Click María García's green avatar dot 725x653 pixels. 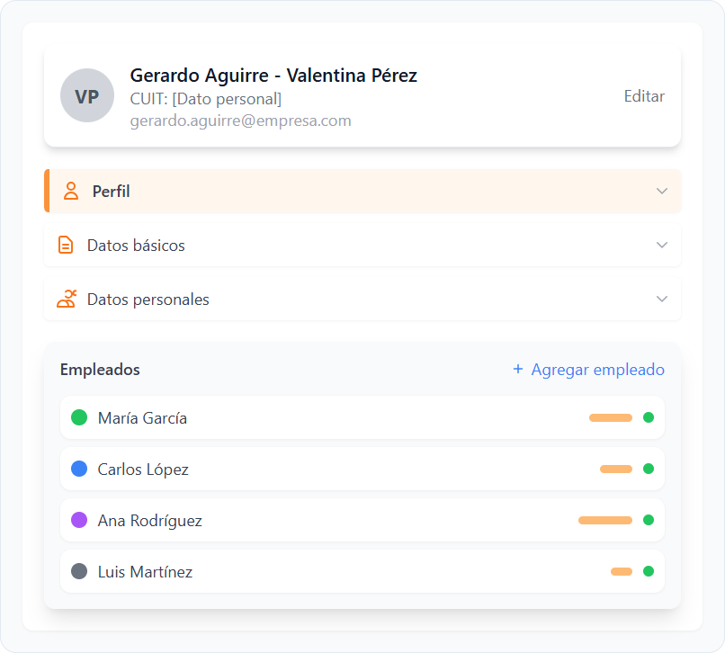pos(79,417)
